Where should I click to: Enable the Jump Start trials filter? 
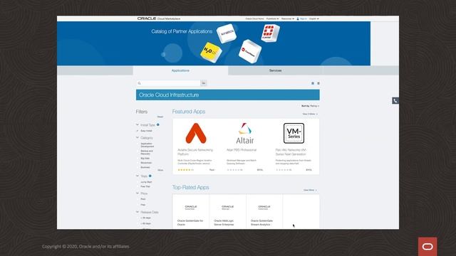click(138, 182)
